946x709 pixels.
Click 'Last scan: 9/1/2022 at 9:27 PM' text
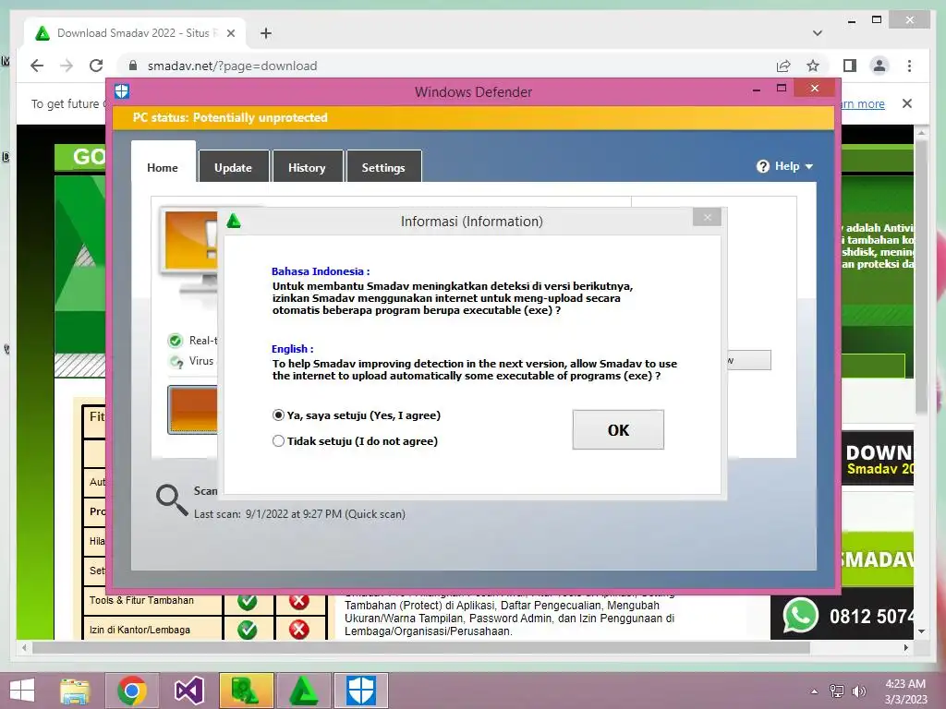click(299, 514)
